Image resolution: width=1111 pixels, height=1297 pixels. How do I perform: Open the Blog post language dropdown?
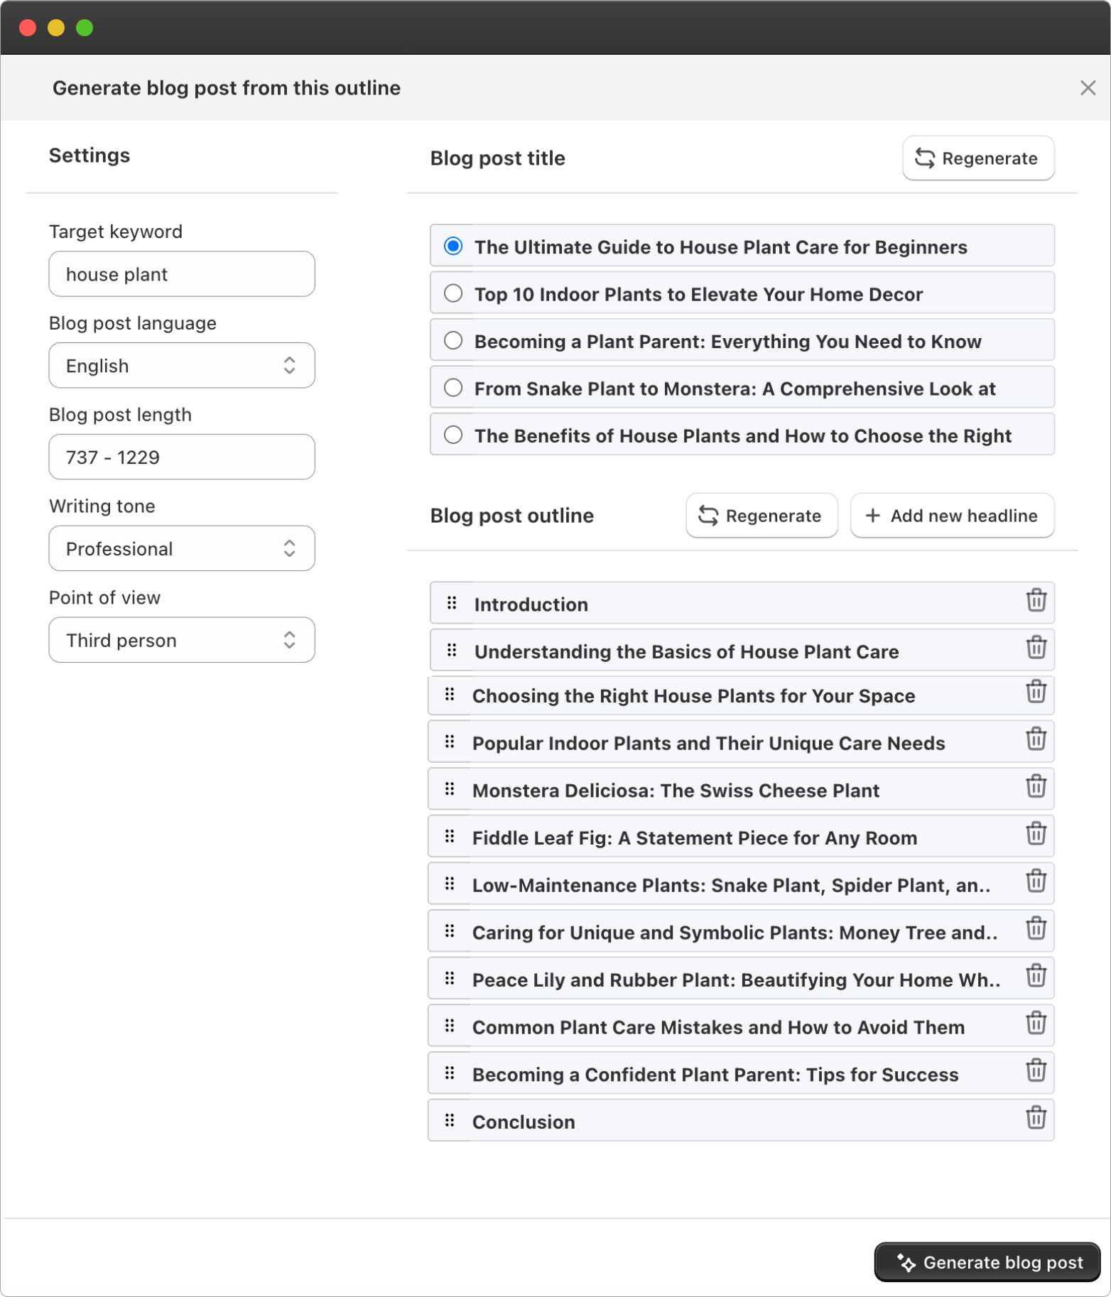pos(182,366)
